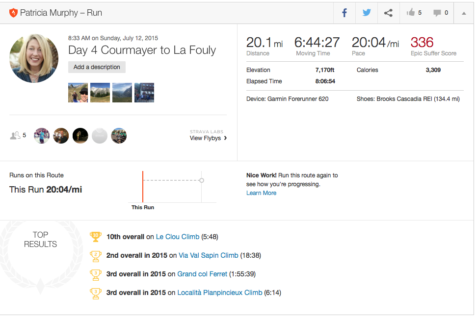Open Località Planpincieux Climb segment
This screenshot has width=476, height=318.
click(219, 293)
